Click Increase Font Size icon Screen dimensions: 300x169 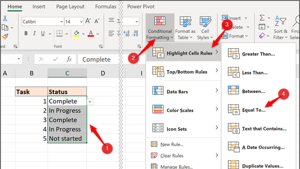[x=88, y=21]
